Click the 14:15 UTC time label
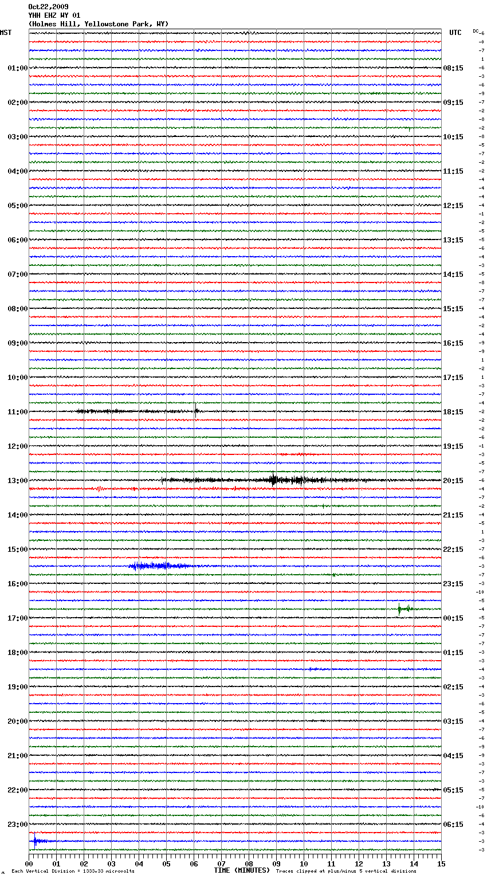Screen dimensions: 487x879 453,274
